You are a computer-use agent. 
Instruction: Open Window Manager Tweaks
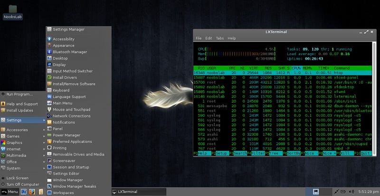tap(78, 187)
